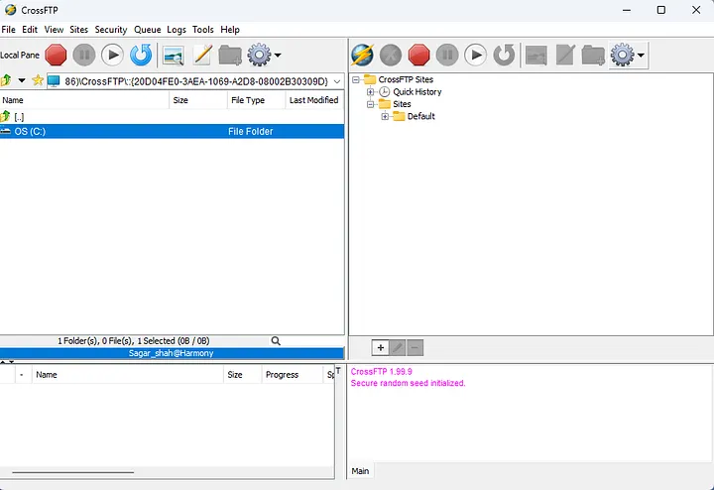The image size is (714, 490).
Task: Click the lightning globe Connect icon
Action: 363,56
